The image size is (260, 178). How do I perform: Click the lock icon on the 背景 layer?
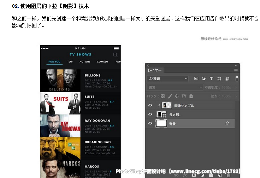click(227, 124)
